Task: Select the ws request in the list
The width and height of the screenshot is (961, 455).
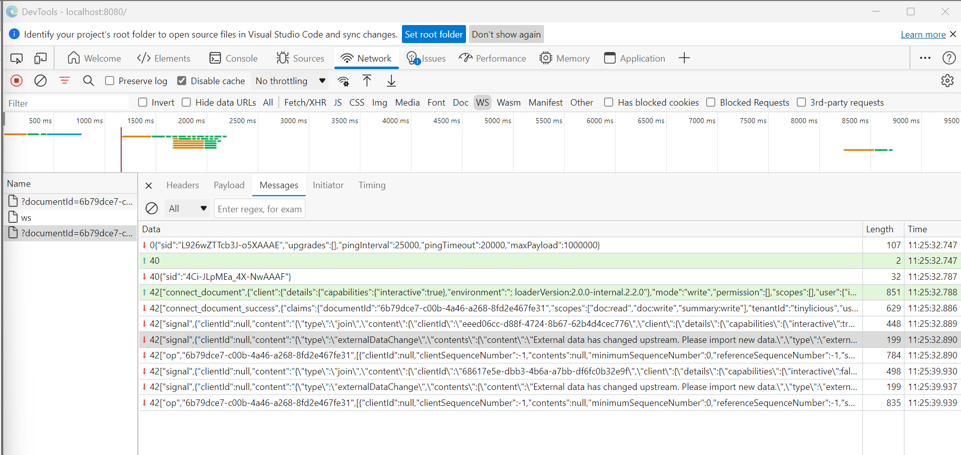Action: coord(26,217)
